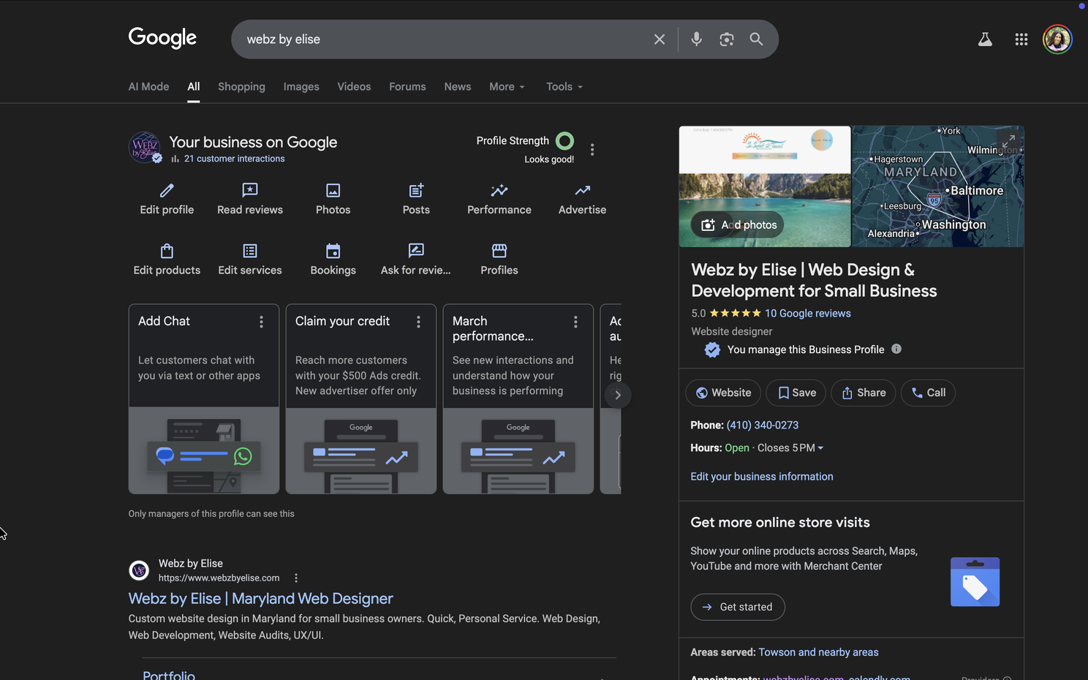Click Get started for Merchant Center
This screenshot has width=1088, height=680.
[738, 607]
